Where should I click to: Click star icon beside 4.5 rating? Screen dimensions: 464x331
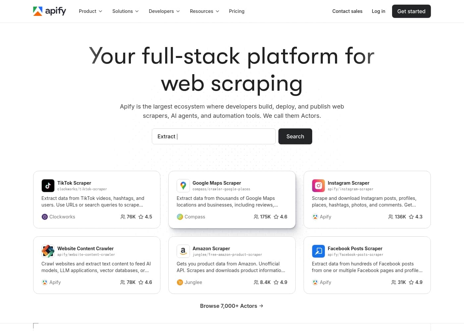coord(141,217)
